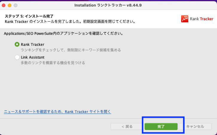217x135 pixels.
Task: Select the Rank Tracker radio button
Action: (x=17, y=44)
